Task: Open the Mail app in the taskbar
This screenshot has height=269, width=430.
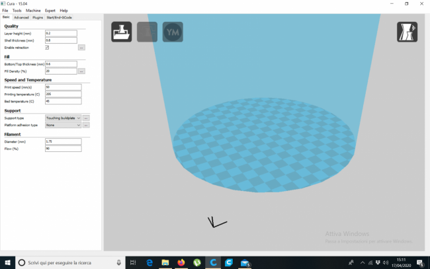Action: pyautogui.click(x=245, y=262)
